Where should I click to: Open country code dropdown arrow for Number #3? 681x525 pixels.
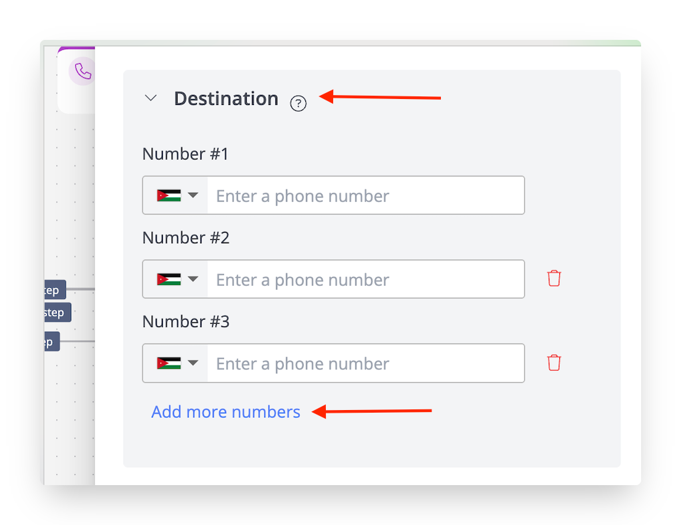pos(193,363)
